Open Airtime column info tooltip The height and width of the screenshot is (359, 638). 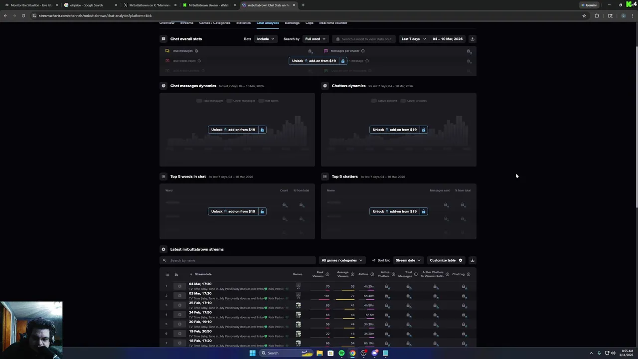372,274
